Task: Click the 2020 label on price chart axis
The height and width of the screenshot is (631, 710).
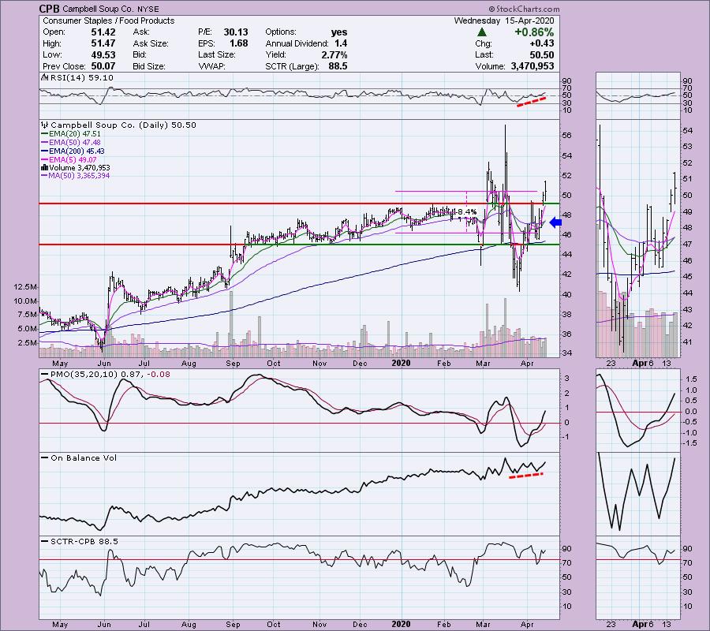Action: [401, 363]
